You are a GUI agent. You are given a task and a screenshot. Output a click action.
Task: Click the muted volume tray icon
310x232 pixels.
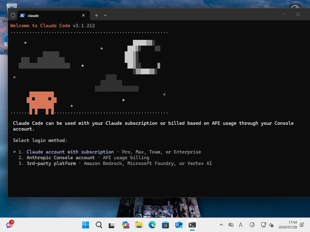tap(271, 225)
